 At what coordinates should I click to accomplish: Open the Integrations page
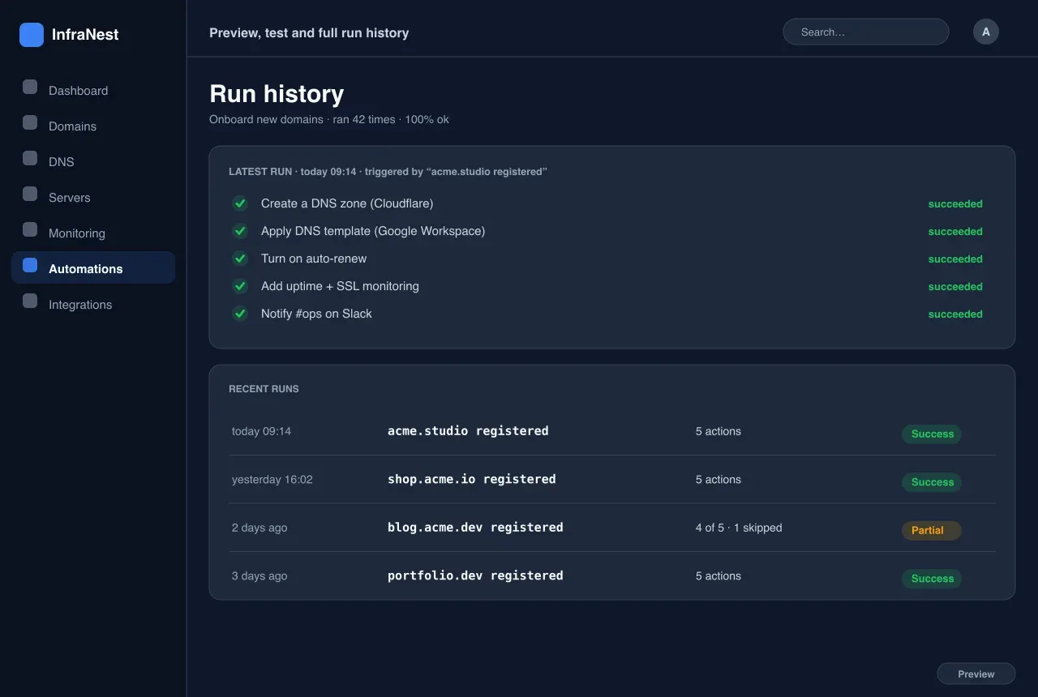tap(93, 304)
